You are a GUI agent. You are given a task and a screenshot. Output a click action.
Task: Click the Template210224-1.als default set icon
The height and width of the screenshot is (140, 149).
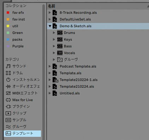click(55, 80)
